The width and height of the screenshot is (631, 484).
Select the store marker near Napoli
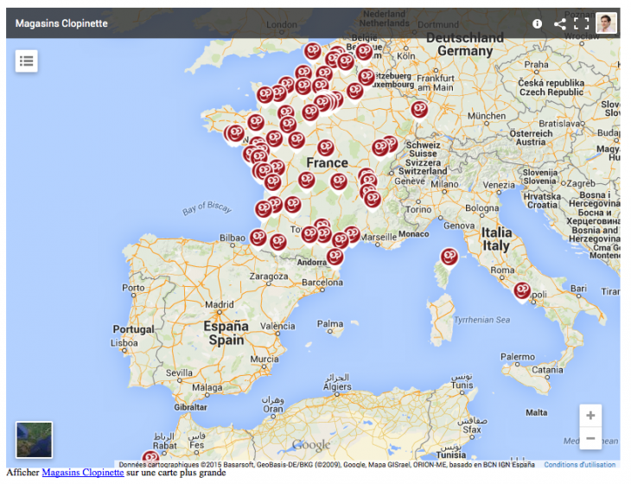522,290
